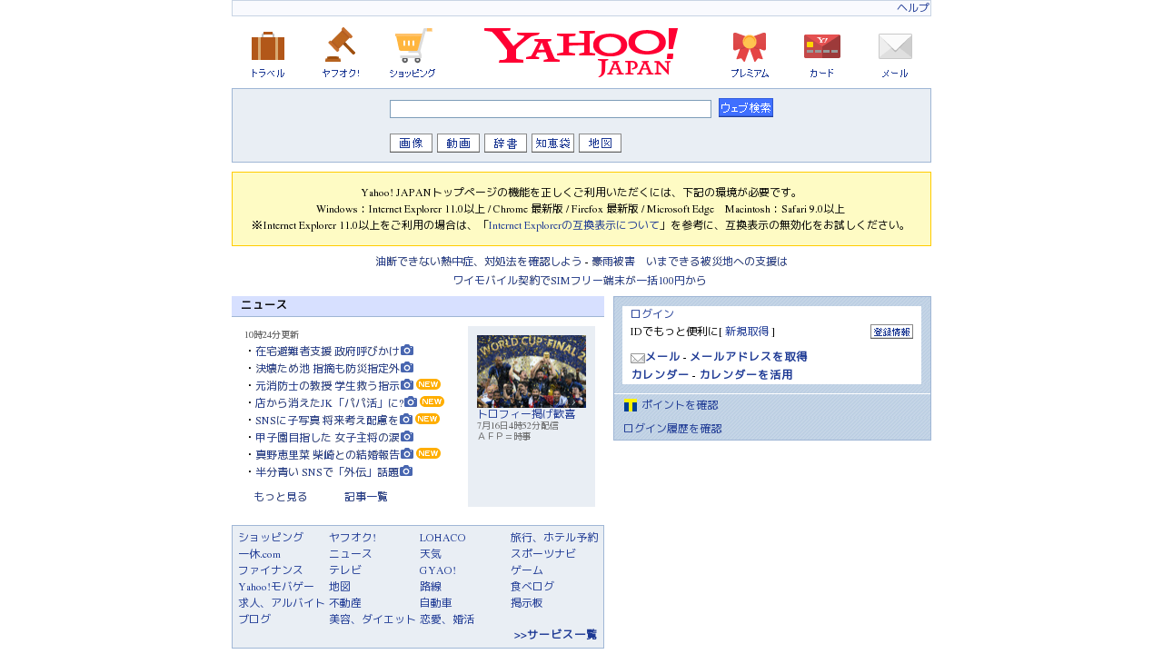The height and width of the screenshot is (654, 1163).
Task: Click ログイン履歴を確認 link
Action: point(672,428)
